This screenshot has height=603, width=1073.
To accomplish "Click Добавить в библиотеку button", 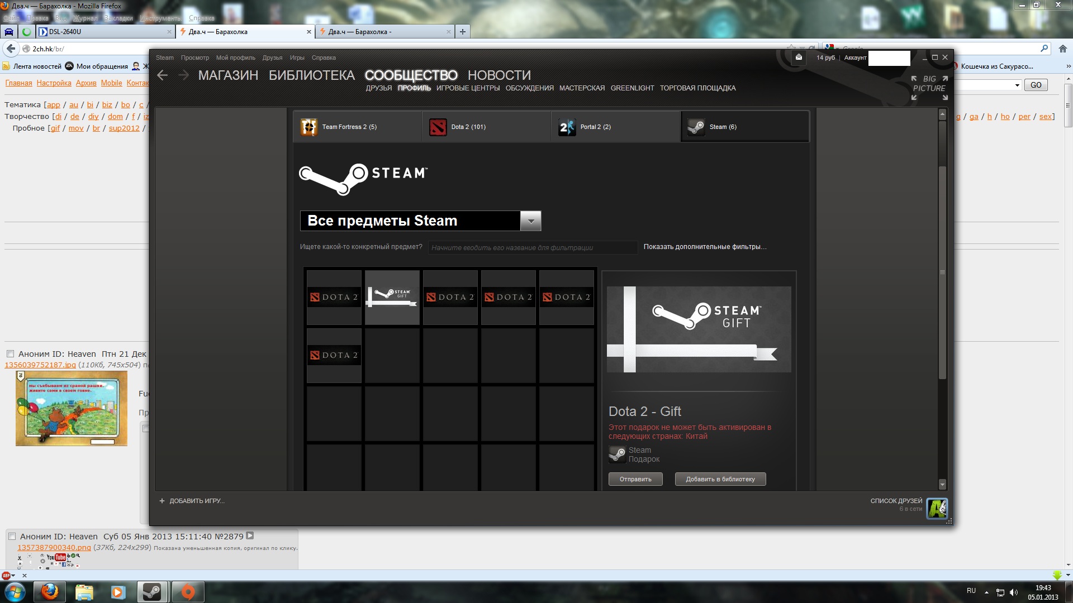I will (x=720, y=479).
